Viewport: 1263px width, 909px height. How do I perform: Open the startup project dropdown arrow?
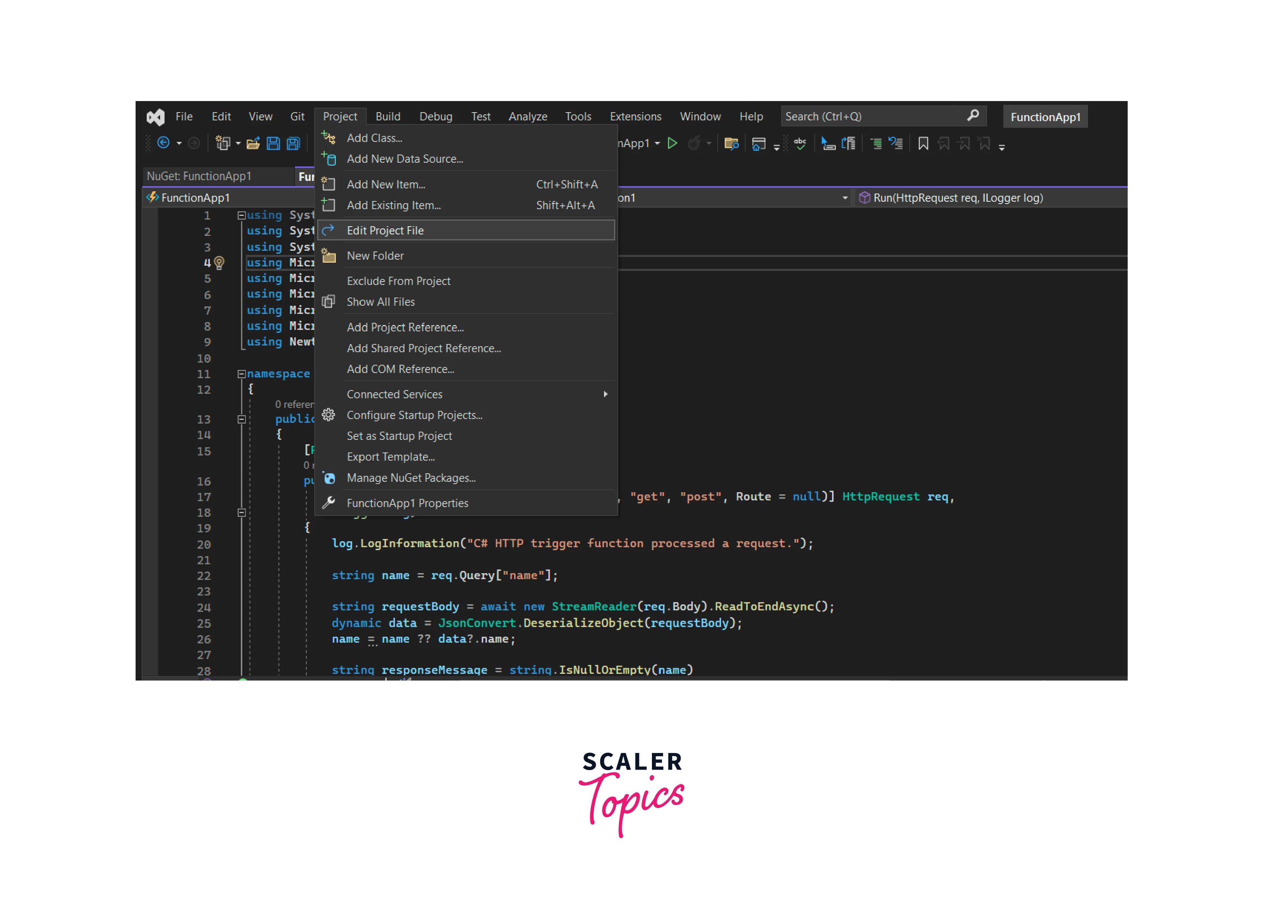click(658, 144)
